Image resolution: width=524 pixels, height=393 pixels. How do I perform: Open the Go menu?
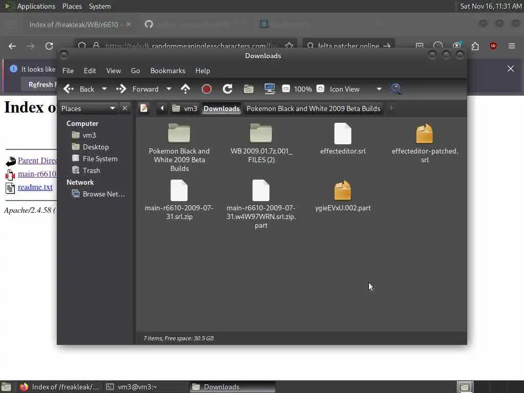point(135,71)
